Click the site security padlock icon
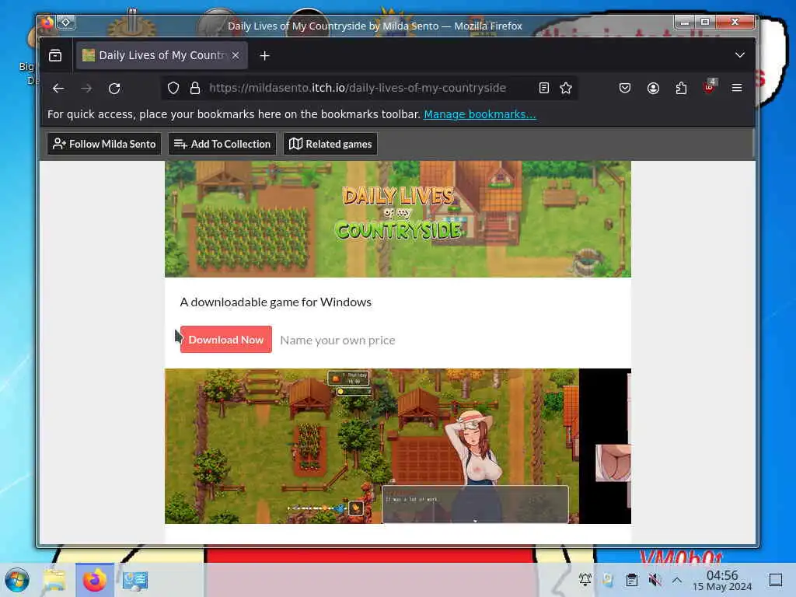The height and width of the screenshot is (597, 796). [x=195, y=89]
